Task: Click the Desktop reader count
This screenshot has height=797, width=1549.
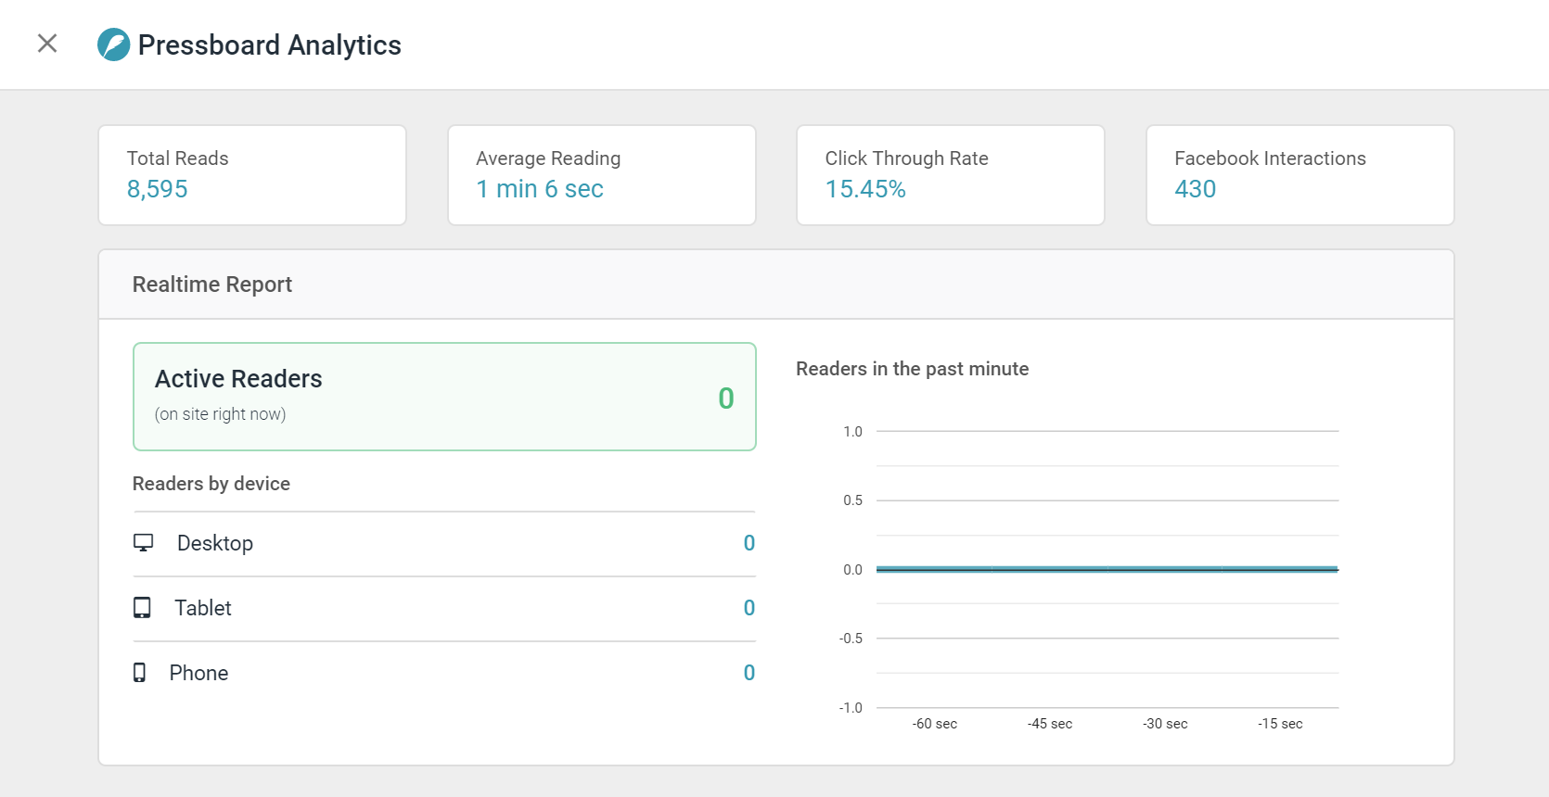Action: pyautogui.click(x=749, y=543)
